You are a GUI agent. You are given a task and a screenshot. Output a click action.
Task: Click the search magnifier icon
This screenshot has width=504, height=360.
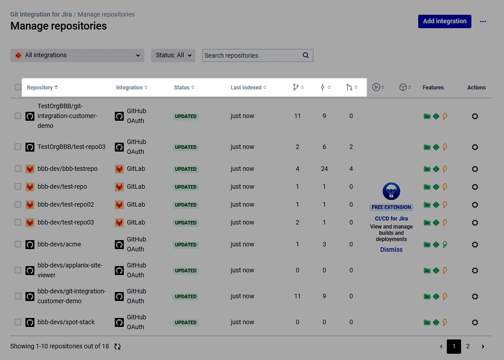(x=306, y=55)
